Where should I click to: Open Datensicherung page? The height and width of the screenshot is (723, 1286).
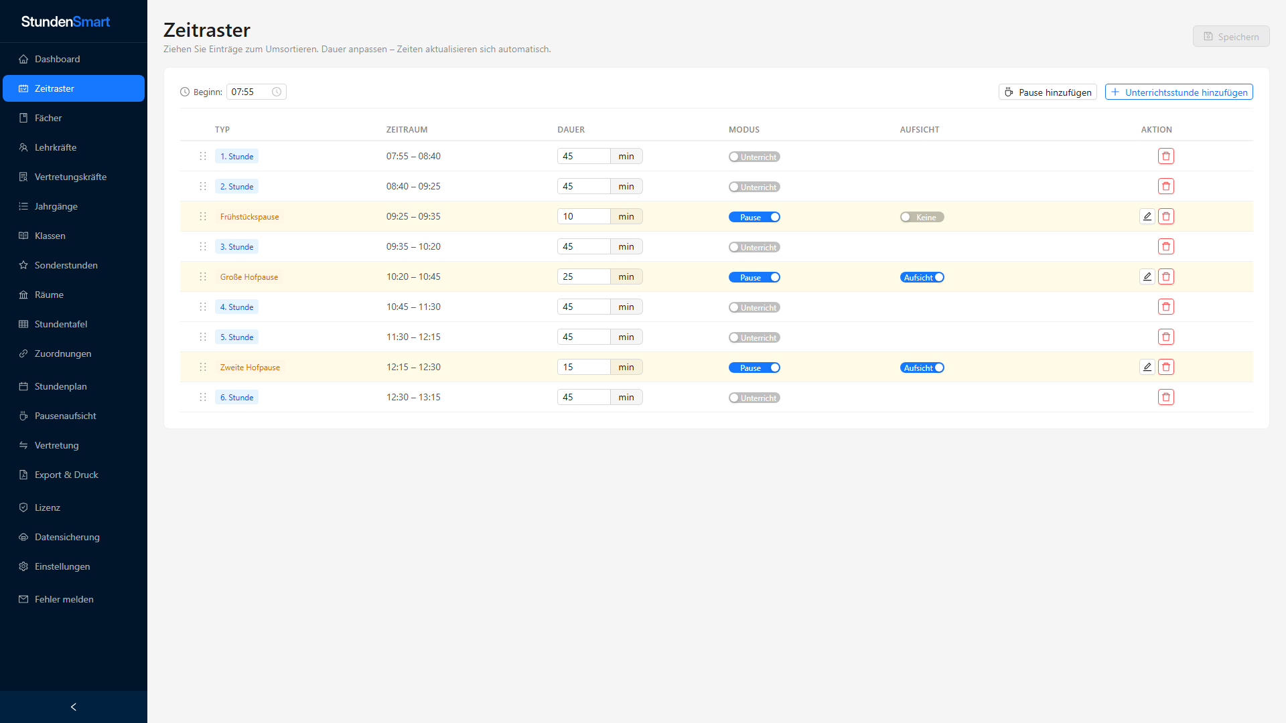point(74,537)
